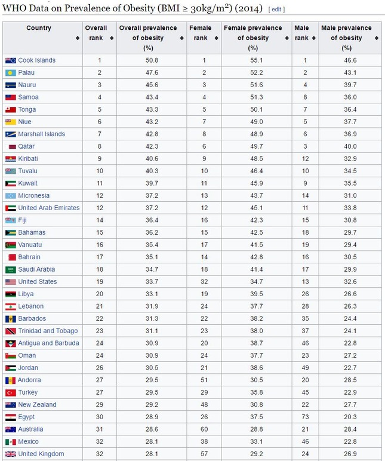The height and width of the screenshot is (461, 385).
Task: Click the Palau flag icon
Action: pos(11,73)
